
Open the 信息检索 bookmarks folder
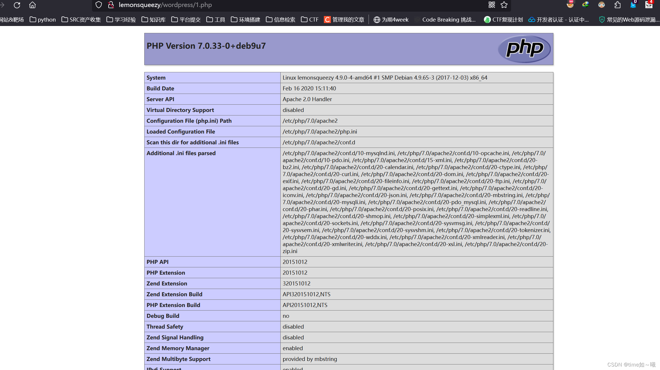281,20
